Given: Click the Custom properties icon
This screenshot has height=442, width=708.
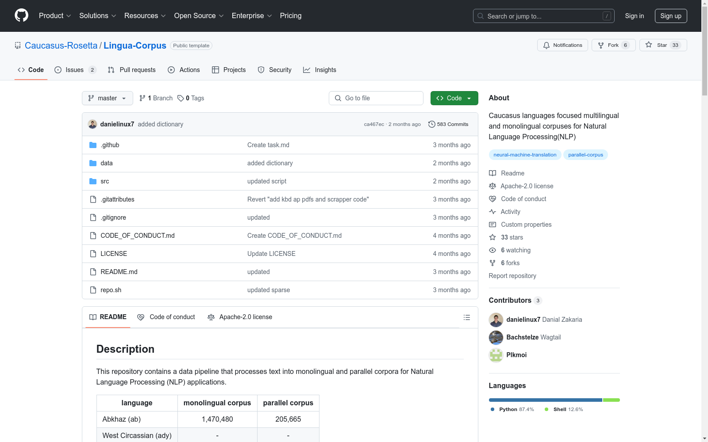Looking at the screenshot, I should click(493, 225).
